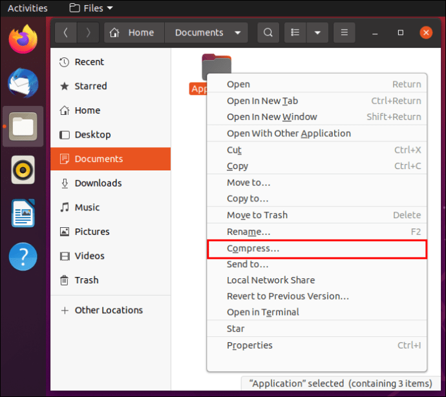Select Recent in the sidebar

(x=111, y=62)
